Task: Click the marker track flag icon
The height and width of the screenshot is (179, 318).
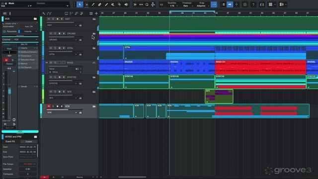Action: 72,13
